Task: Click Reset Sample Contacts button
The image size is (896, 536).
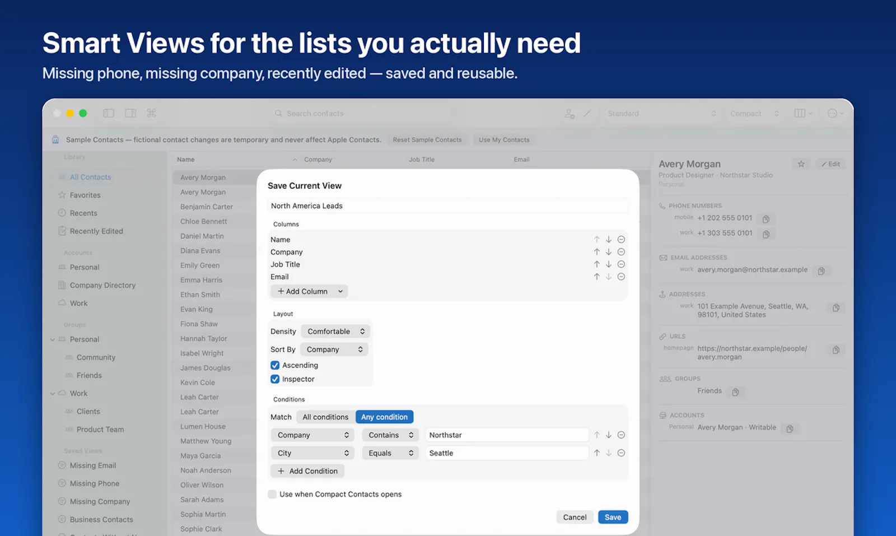Action: pyautogui.click(x=427, y=140)
